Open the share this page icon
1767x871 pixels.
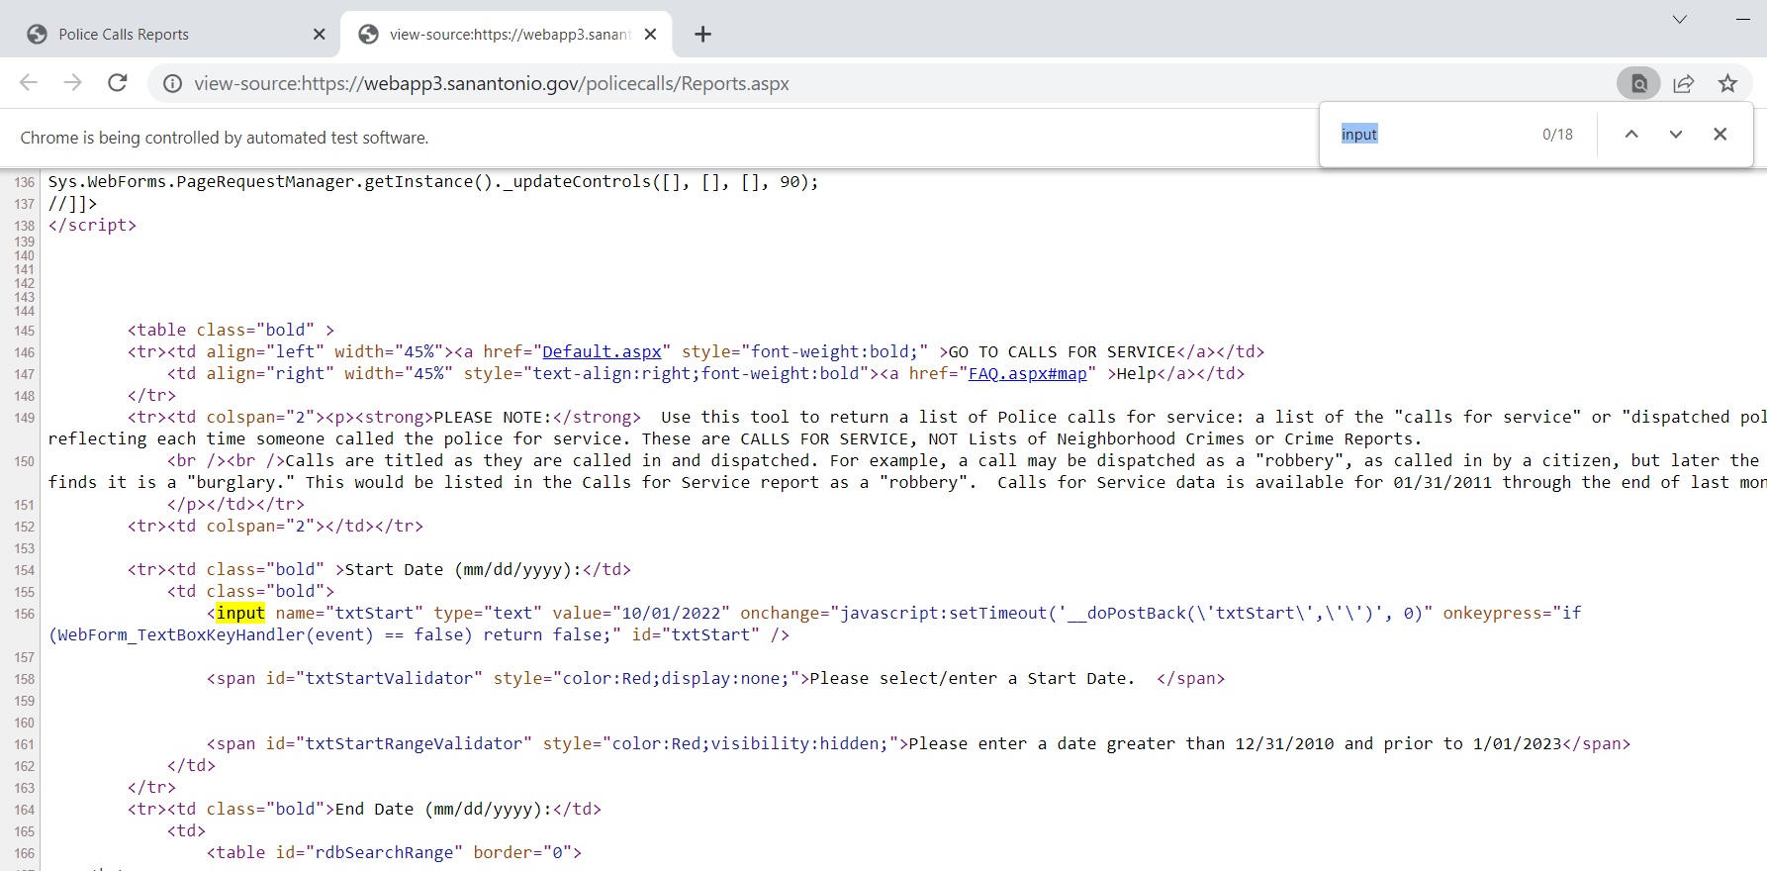pos(1684,84)
